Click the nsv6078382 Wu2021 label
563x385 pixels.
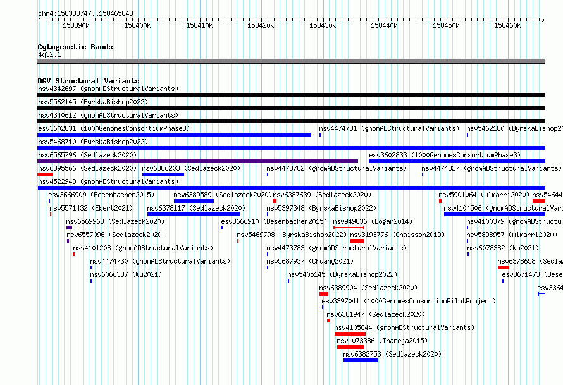503,248
